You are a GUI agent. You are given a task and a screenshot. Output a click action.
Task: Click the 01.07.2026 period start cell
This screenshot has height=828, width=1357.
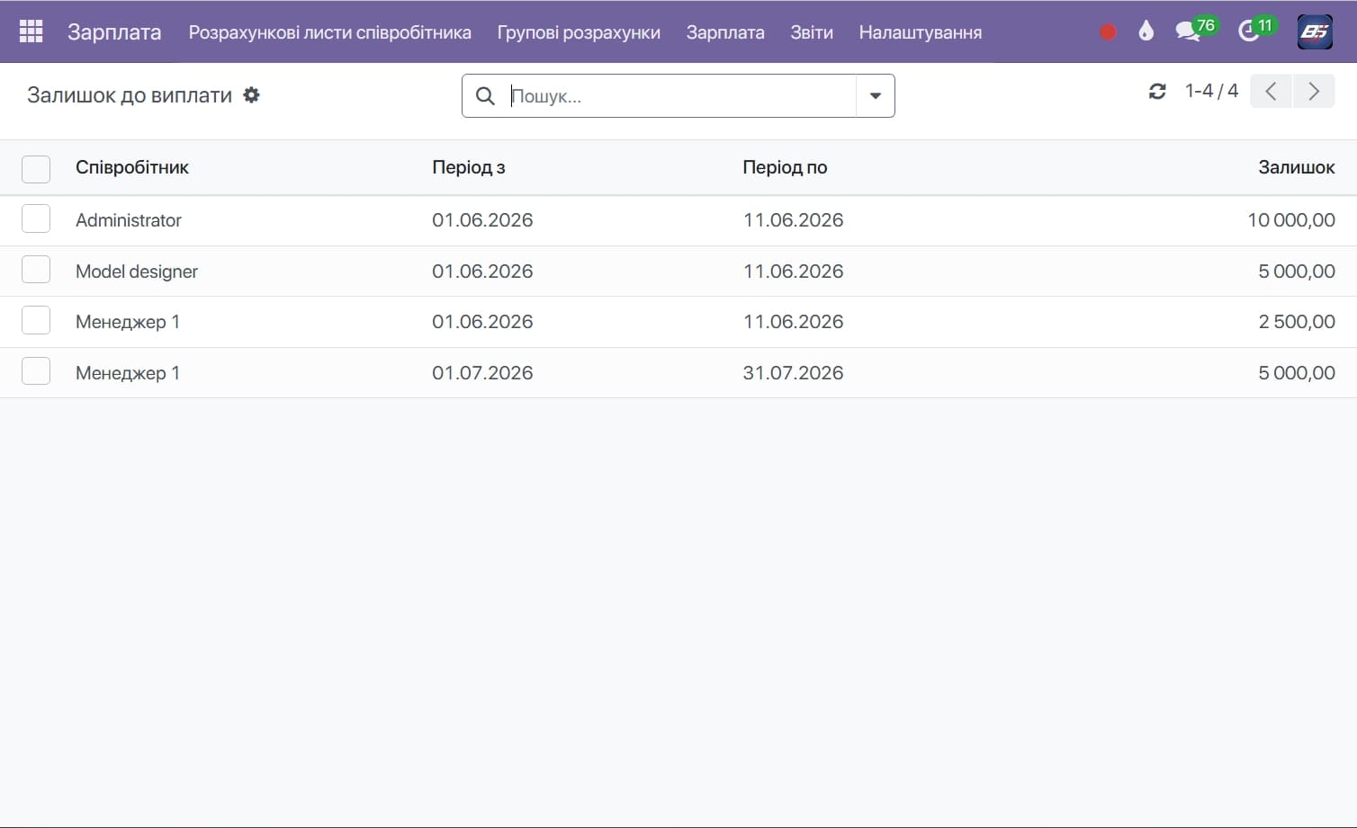[482, 373]
